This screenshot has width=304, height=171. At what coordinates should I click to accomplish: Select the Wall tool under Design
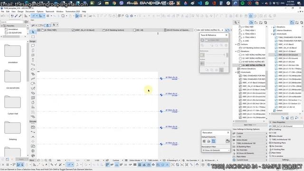pyautogui.click(x=33, y=46)
